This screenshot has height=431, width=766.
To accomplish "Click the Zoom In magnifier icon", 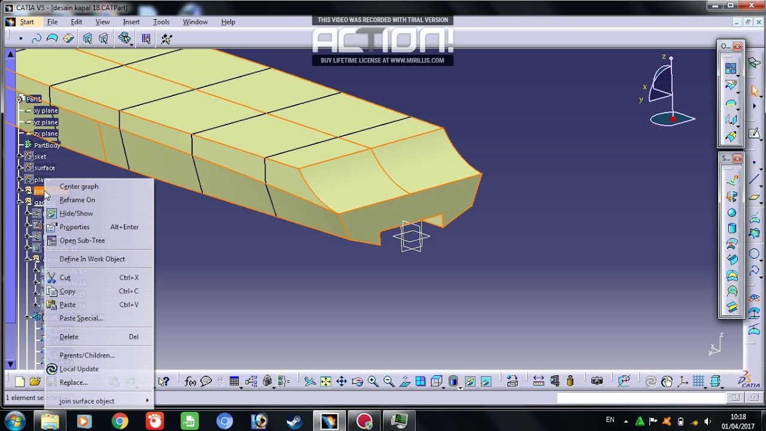I will 373,381.
